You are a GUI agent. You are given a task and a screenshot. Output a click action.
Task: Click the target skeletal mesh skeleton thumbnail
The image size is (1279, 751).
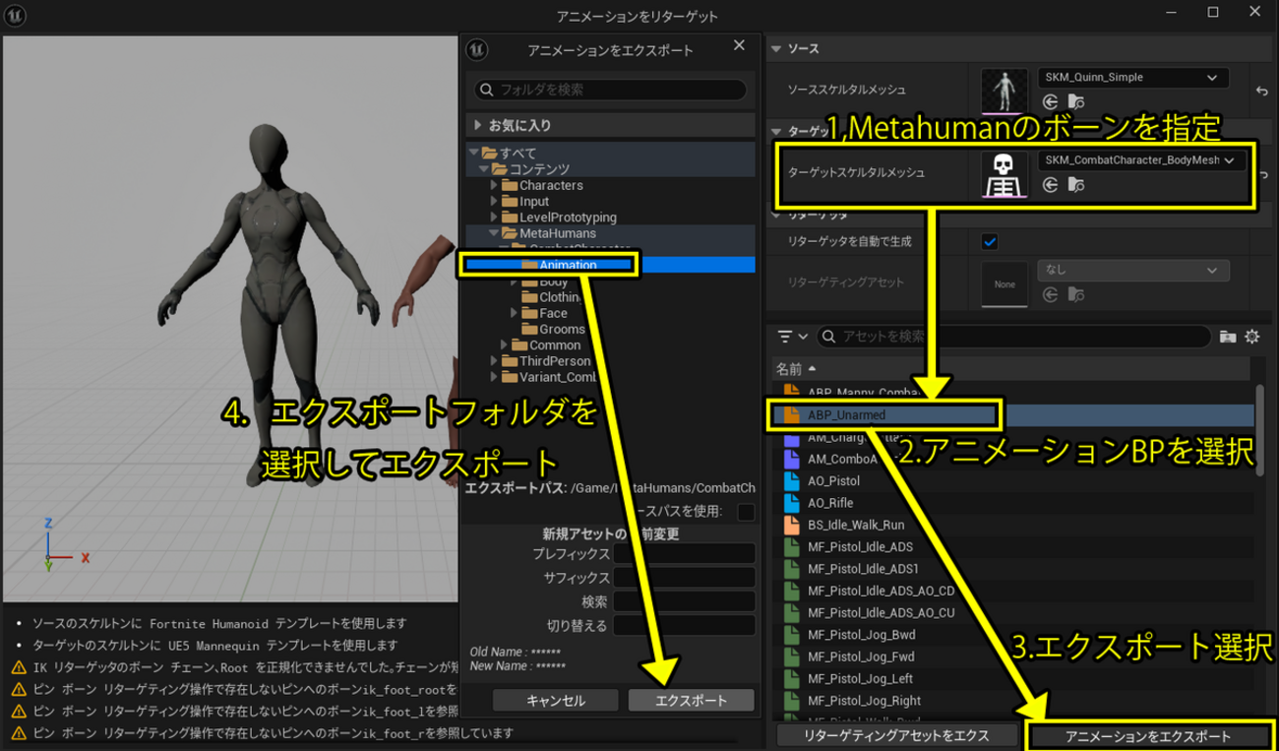1005,174
